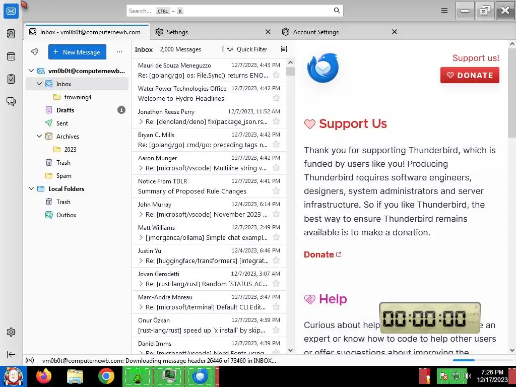
Task: Open the Thunderbird app menu hamburger
Action: pos(444,11)
